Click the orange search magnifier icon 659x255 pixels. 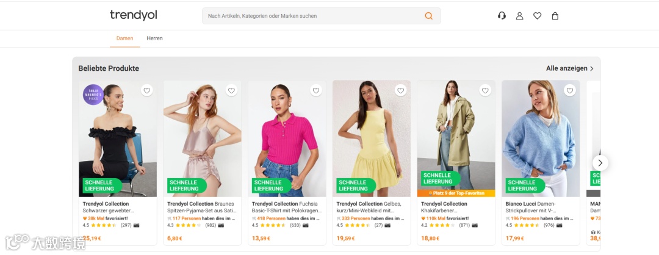[x=429, y=16]
